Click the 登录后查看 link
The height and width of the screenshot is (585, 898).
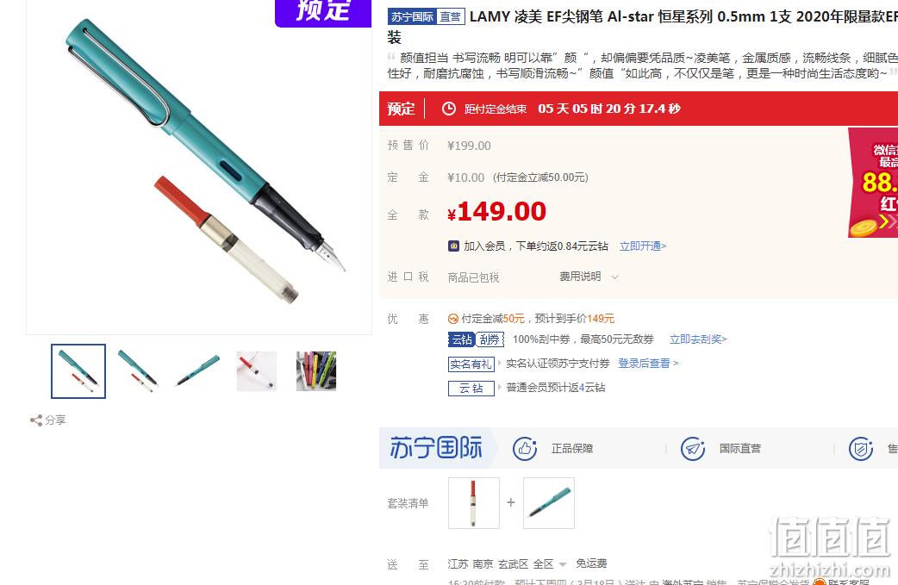pos(648,364)
